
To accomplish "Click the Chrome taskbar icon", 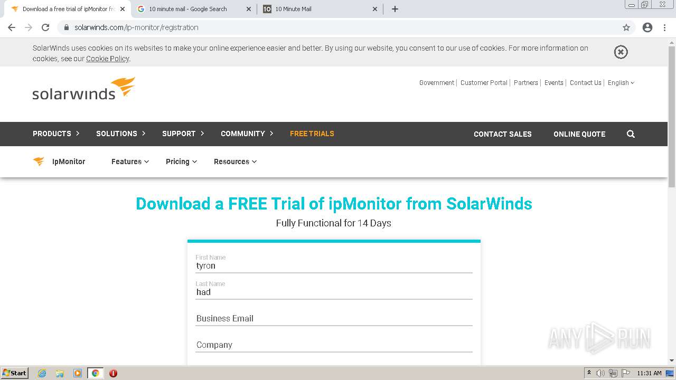I will point(95,373).
